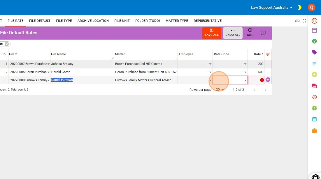Open the green help question mark icon
Image resolution: width=321 pixels, height=179 pixels.
[x=314, y=41]
